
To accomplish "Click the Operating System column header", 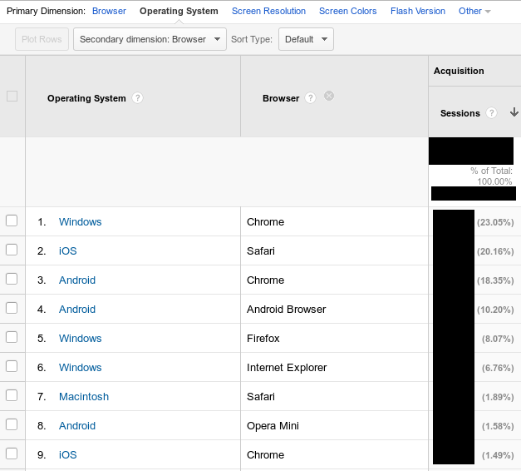I will (86, 98).
